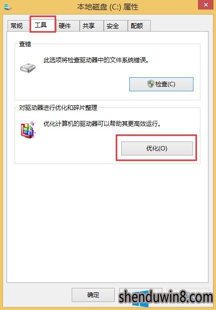
Task: Click the 检查(C) button
Action: pos(161,84)
